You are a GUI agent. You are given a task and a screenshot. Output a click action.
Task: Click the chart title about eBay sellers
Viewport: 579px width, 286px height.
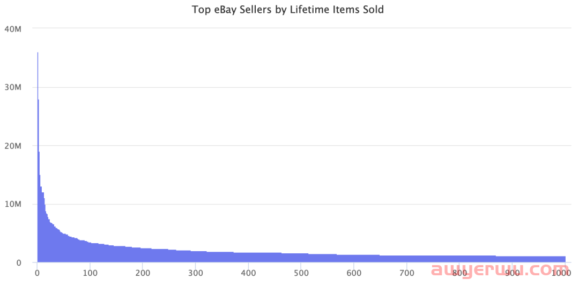tap(288, 10)
